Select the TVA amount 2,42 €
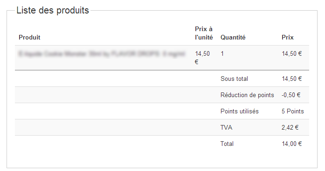This screenshot has width=325, height=171. 290,128
